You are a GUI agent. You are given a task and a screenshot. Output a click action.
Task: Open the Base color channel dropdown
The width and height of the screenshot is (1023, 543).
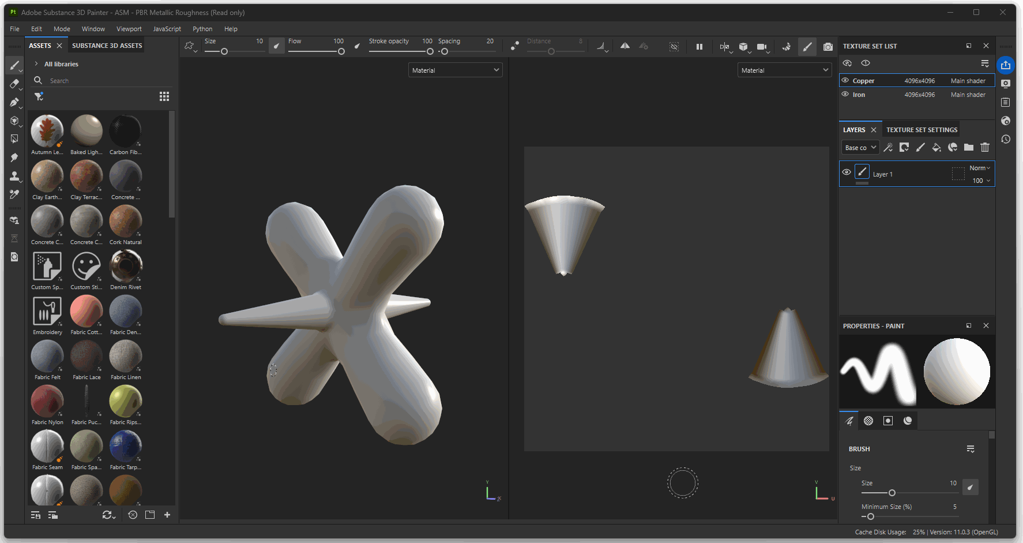(x=860, y=148)
